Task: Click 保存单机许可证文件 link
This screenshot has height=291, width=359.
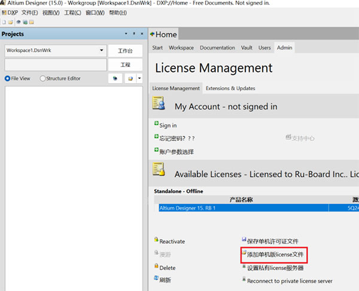Action: pos(273,241)
